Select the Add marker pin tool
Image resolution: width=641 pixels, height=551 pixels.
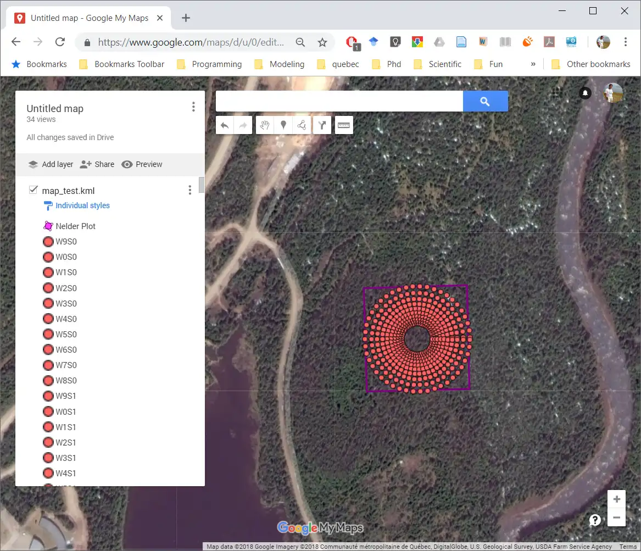click(283, 125)
